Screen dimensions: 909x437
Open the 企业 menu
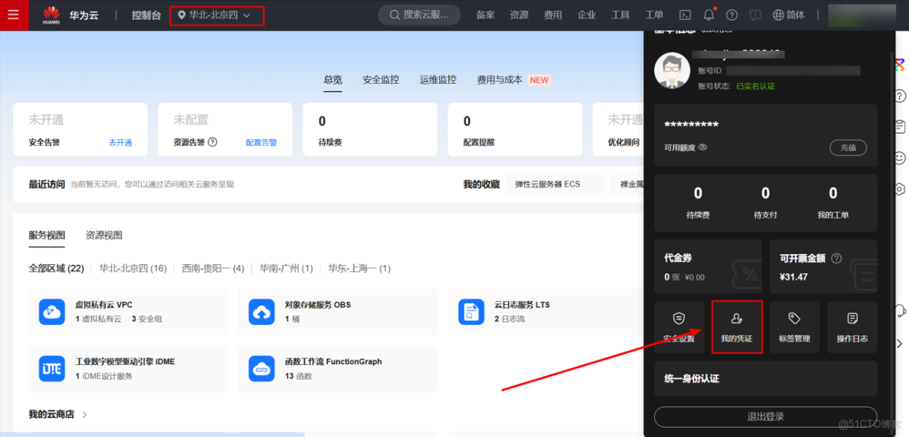click(587, 15)
